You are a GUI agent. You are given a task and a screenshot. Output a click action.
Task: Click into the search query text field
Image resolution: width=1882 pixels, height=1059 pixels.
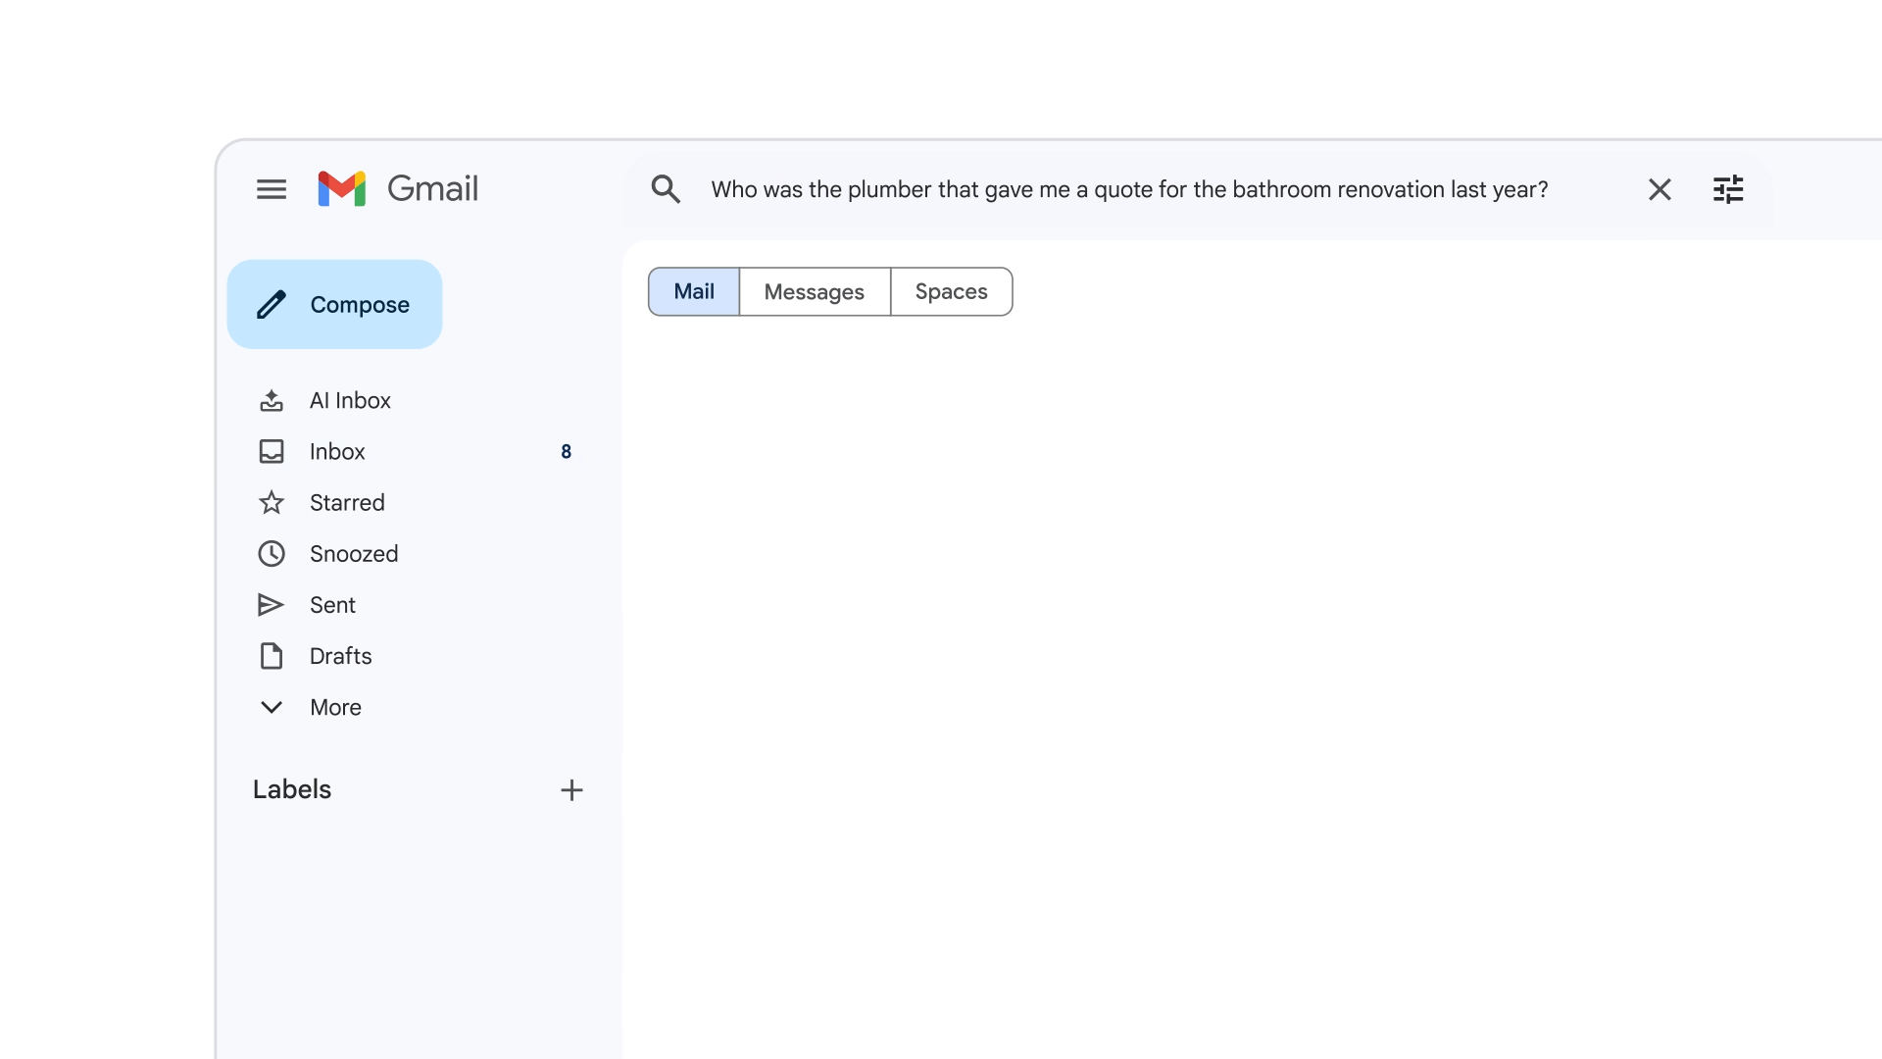1127,189
